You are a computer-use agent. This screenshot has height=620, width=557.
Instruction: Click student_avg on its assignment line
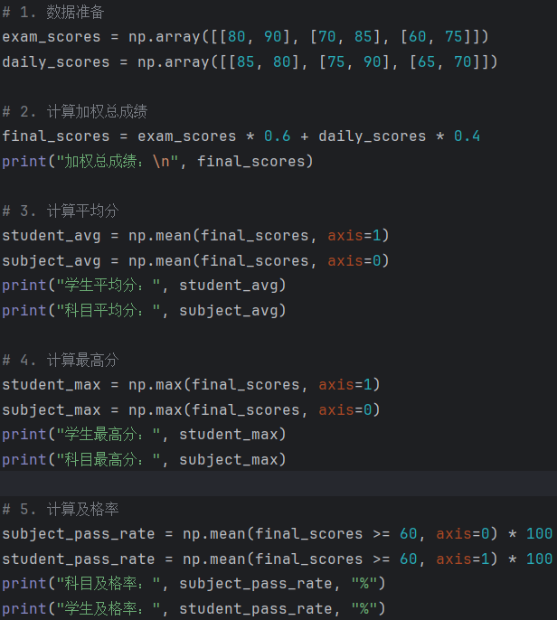[x=52, y=236]
